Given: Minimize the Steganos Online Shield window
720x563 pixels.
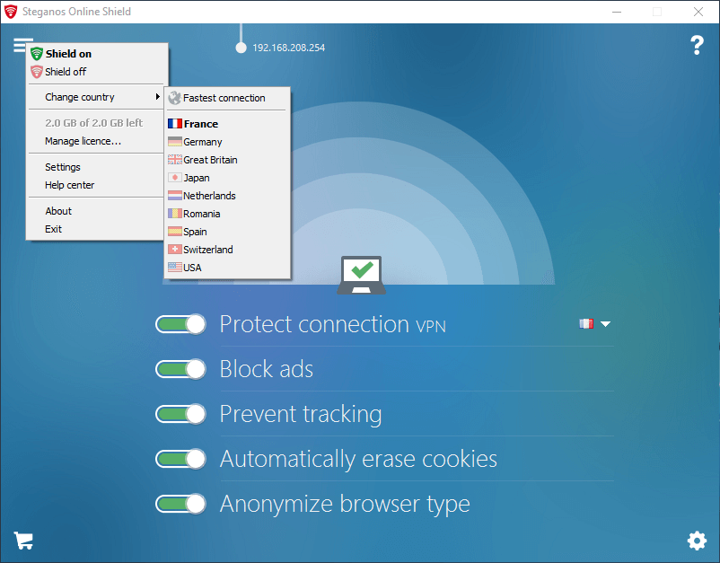Looking at the screenshot, I should [617, 12].
